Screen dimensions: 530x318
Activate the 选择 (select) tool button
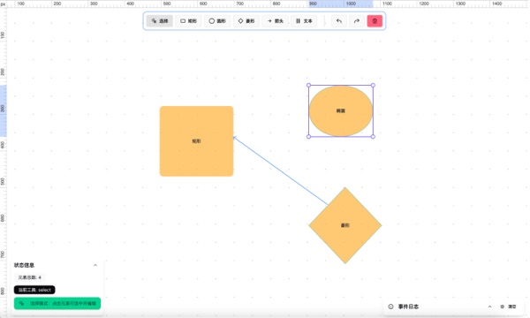pyautogui.click(x=160, y=21)
